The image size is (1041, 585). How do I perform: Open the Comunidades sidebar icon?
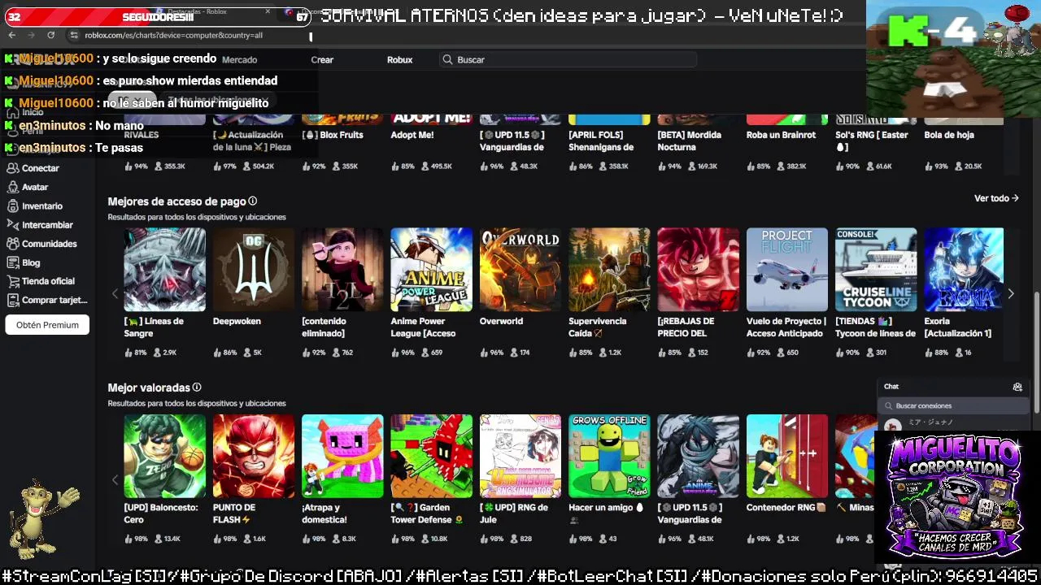12,244
